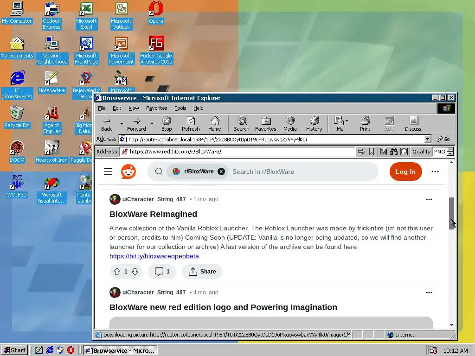Click the page scrollbar up arrow

pos(451,163)
